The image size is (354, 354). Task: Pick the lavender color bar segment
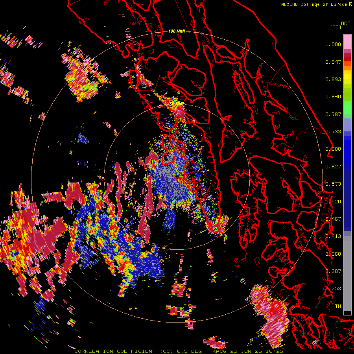coord(347,125)
